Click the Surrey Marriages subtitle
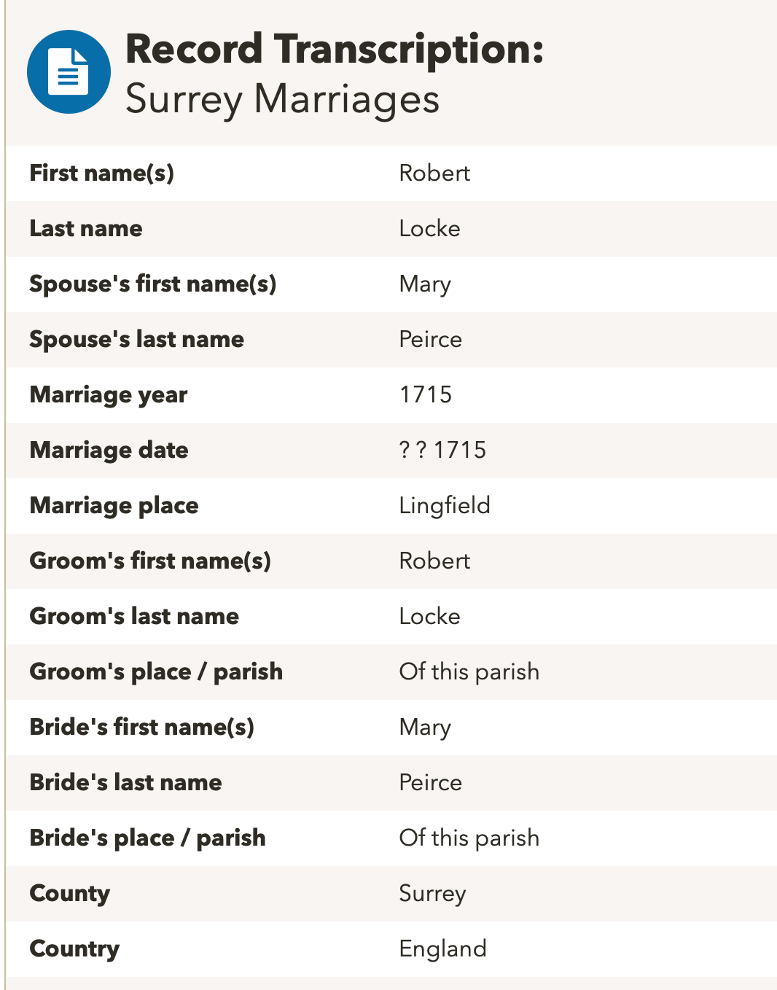Viewport: 777px width, 990px height. [282, 99]
